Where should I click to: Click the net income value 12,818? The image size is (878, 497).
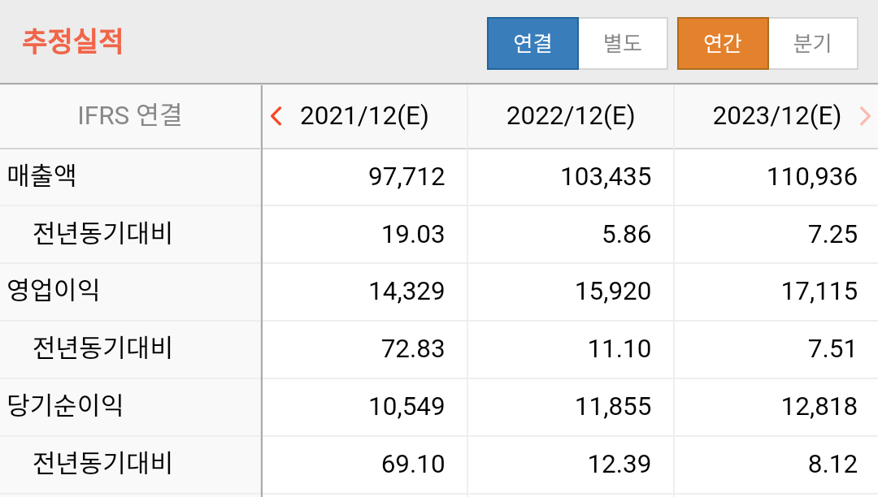[x=819, y=407]
